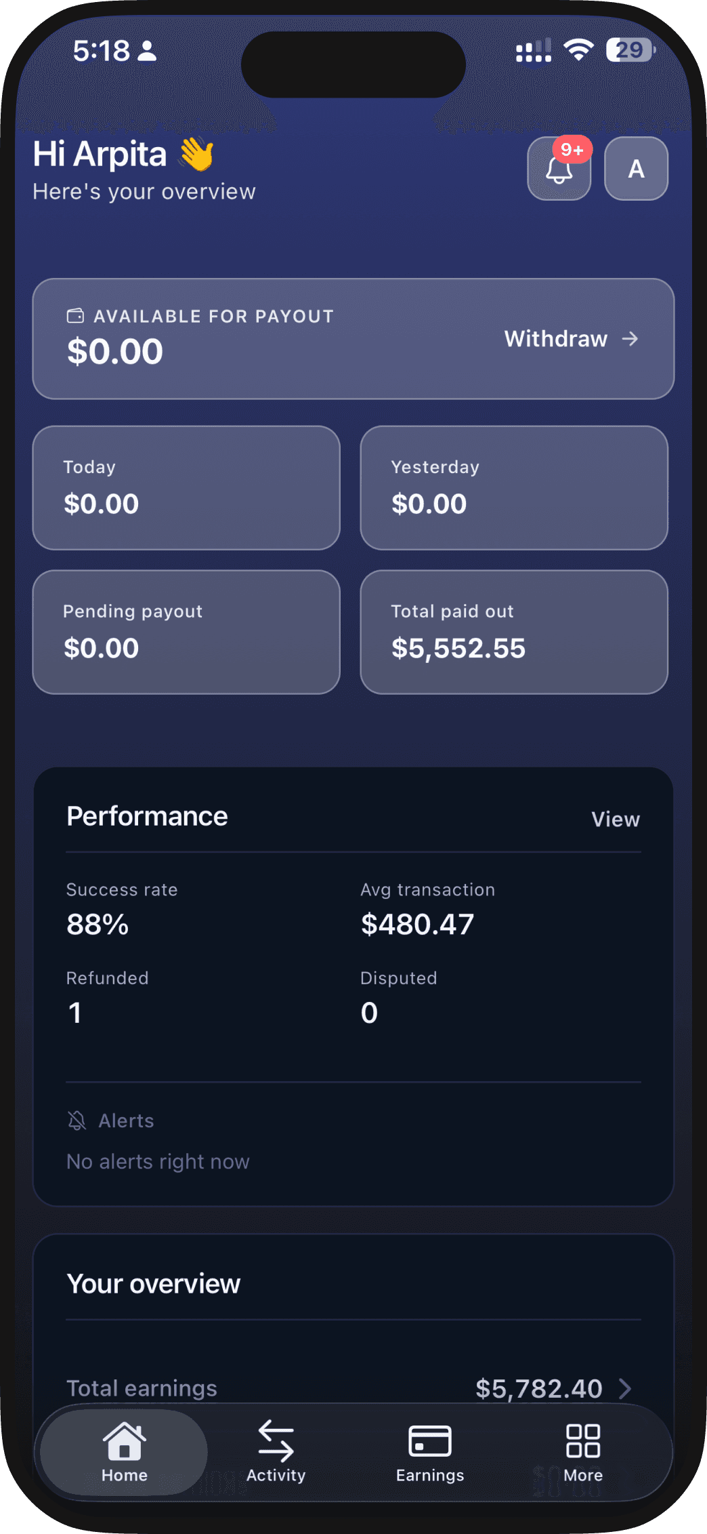Tap the Activity arrows icon

coord(276,1440)
